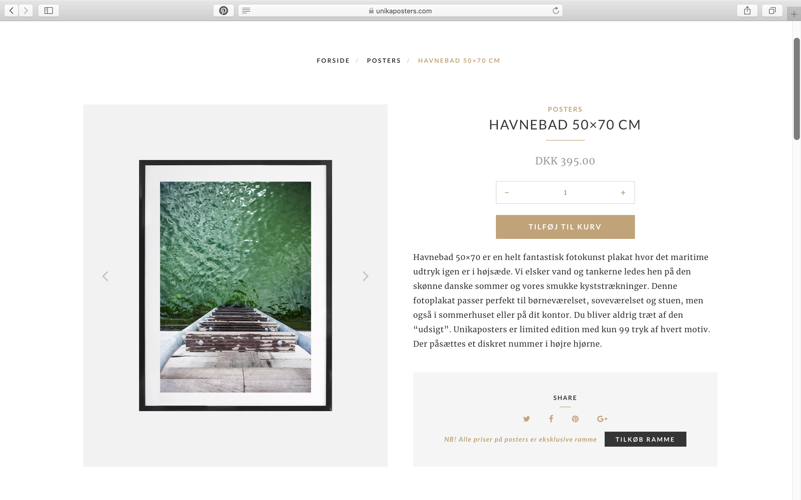Screen dimensions: 801x500
Task: Reload the unikaposters.com page
Action: tap(556, 11)
